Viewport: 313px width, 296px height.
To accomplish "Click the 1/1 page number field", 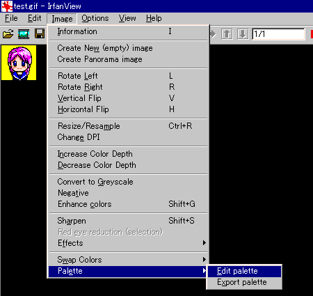I will pos(278,34).
